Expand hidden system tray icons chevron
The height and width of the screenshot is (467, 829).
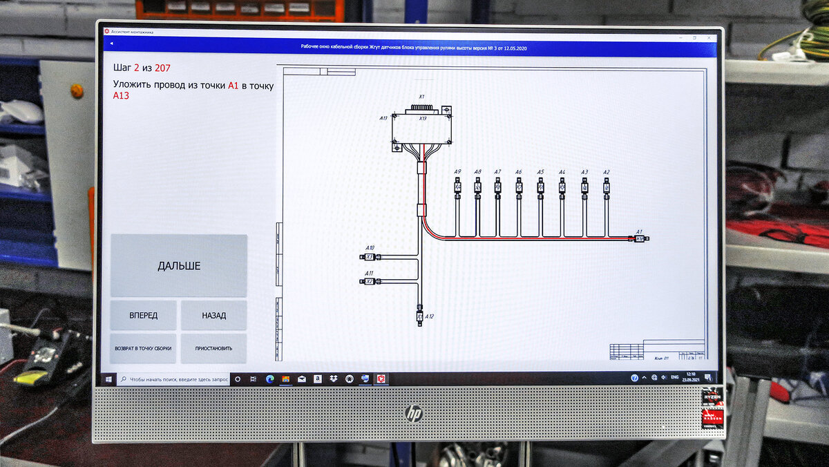[x=645, y=378]
